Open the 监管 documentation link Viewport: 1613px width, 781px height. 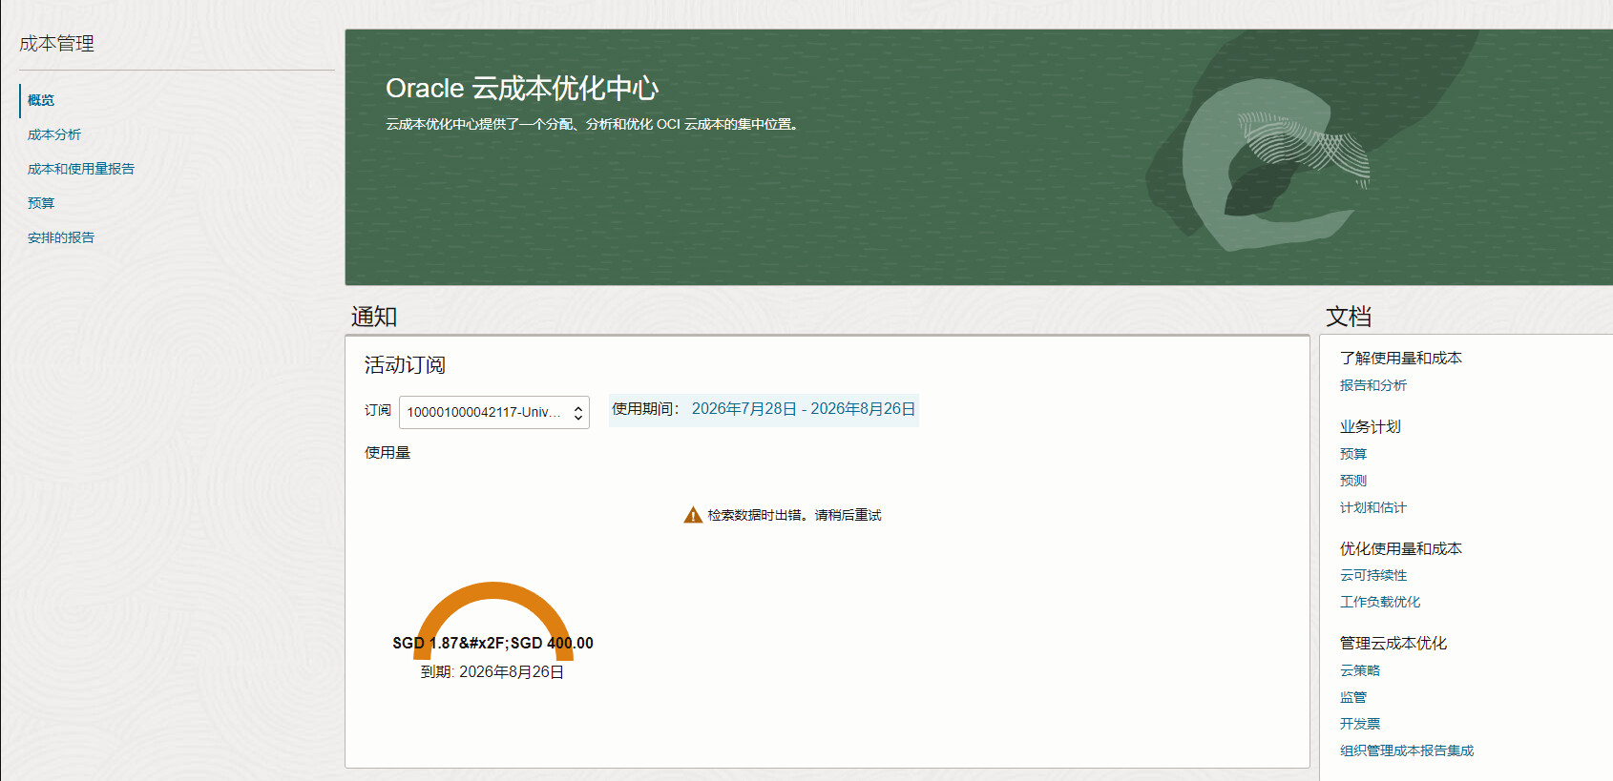[1353, 697]
